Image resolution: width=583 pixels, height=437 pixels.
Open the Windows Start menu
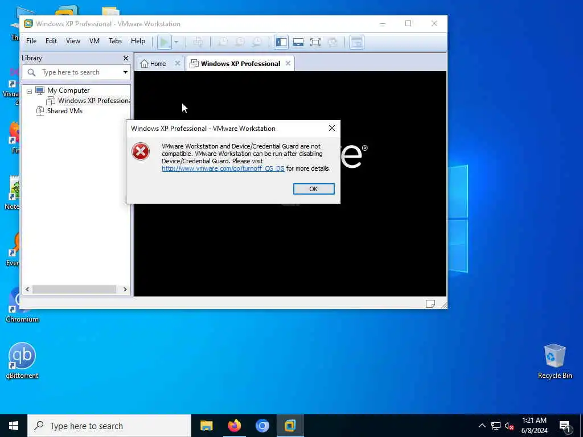14,426
